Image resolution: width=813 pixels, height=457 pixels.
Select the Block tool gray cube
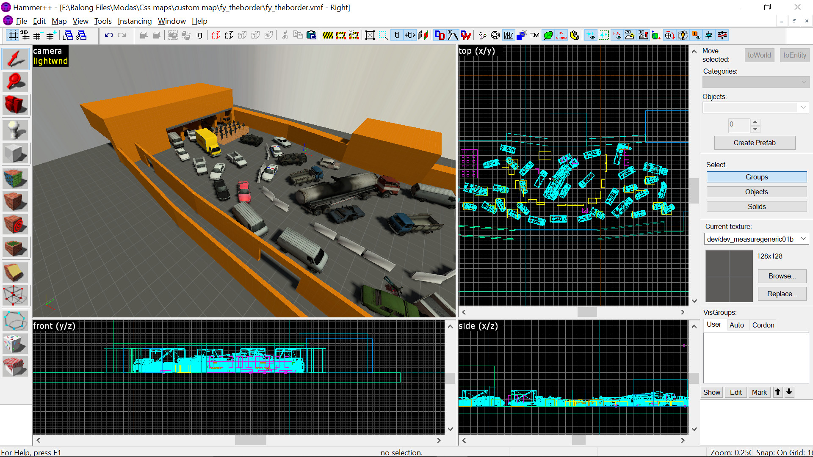(x=15, y=153)
